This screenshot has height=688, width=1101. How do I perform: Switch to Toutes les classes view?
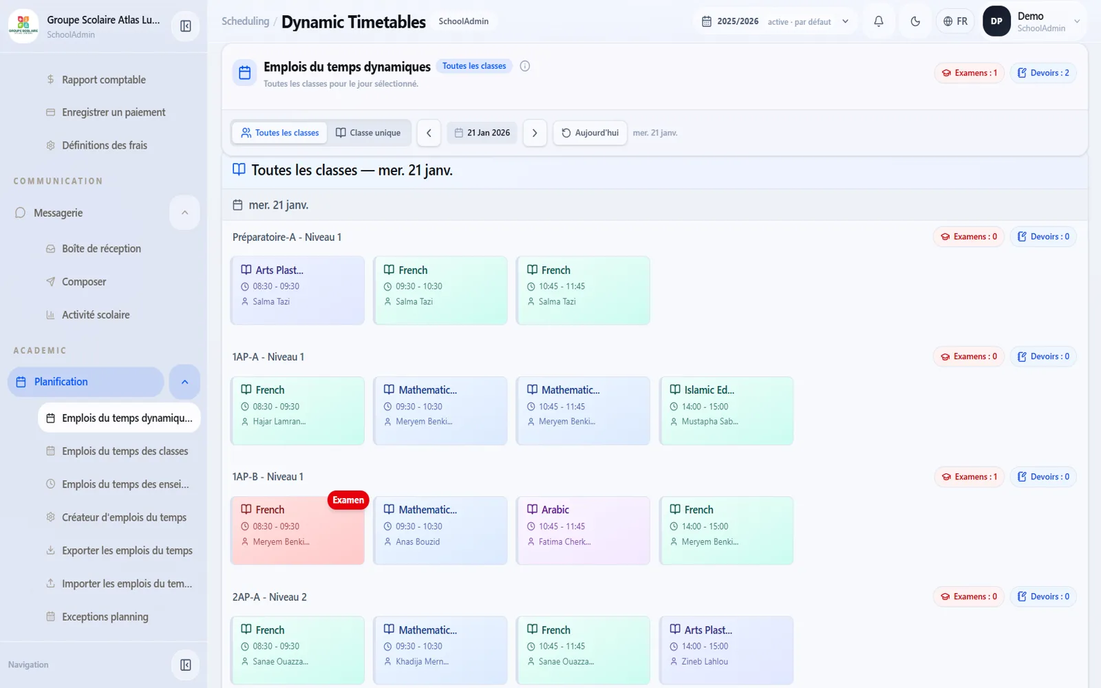coord(280,133)
